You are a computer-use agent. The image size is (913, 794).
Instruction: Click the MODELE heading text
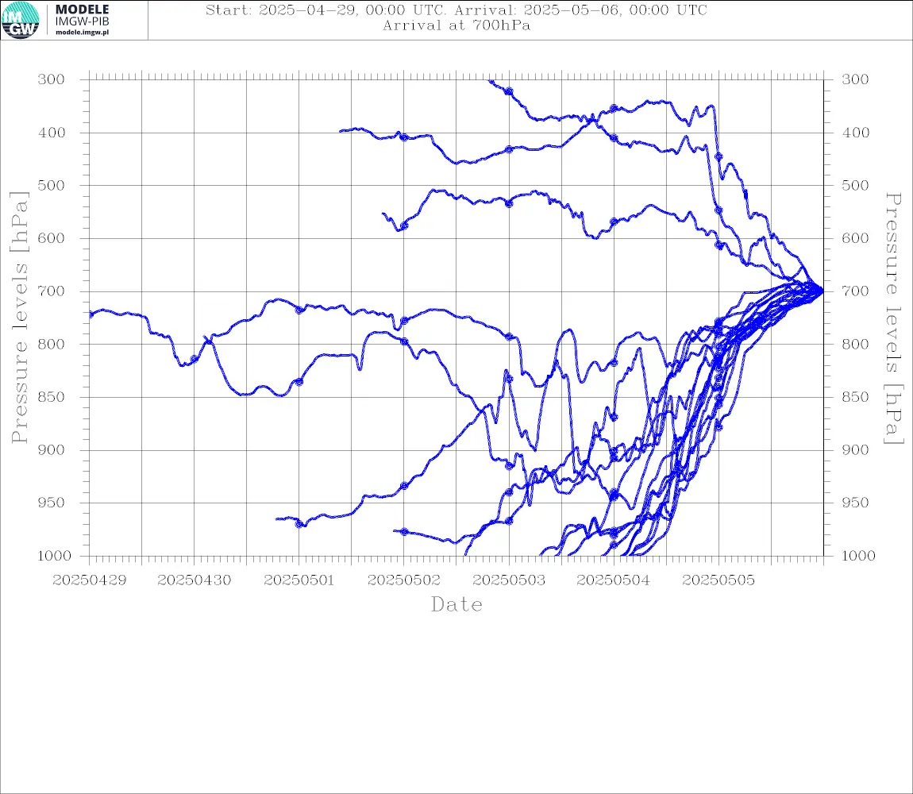click(x=82, y=10)
